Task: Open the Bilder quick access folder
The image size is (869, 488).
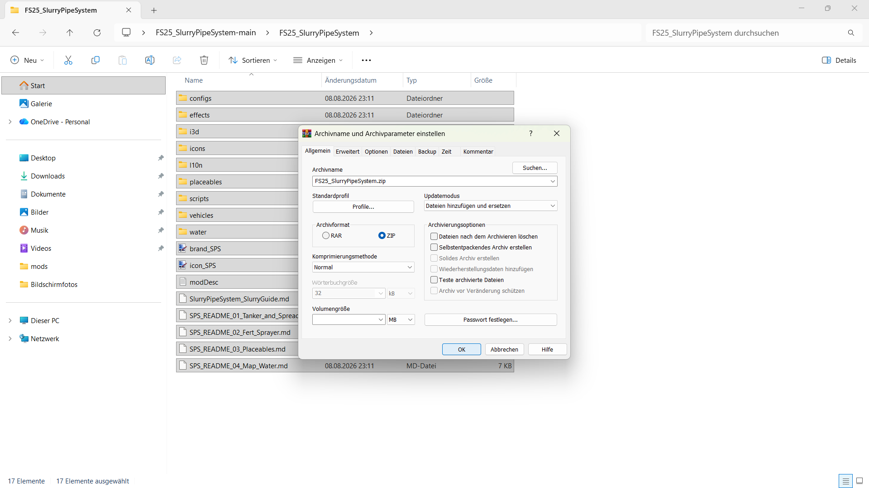Action: 39,212
